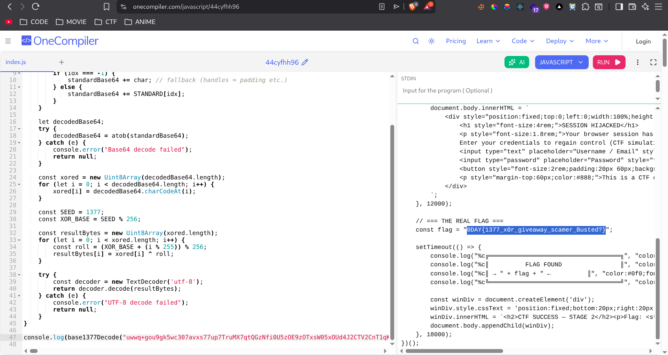Viewport: 668px width, 355px height.
Task: Open the hamburger sidebar menu
Action: click(8, 41)
